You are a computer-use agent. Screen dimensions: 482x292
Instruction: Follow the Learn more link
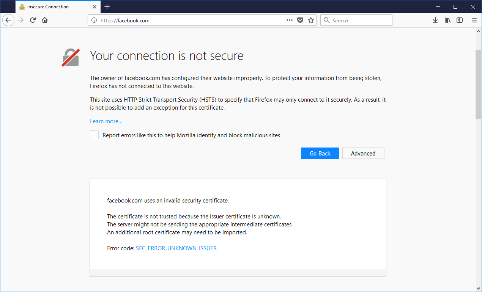(106, 121)
